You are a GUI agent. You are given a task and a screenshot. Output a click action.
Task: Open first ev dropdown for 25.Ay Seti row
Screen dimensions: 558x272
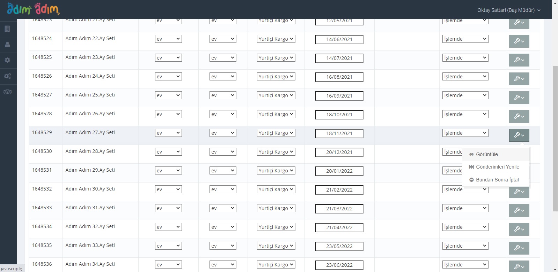(x=168, y=95)
